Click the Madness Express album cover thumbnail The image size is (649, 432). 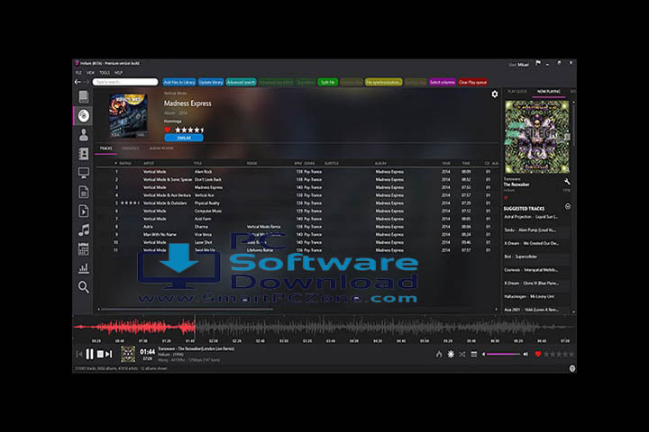point(128,115)
